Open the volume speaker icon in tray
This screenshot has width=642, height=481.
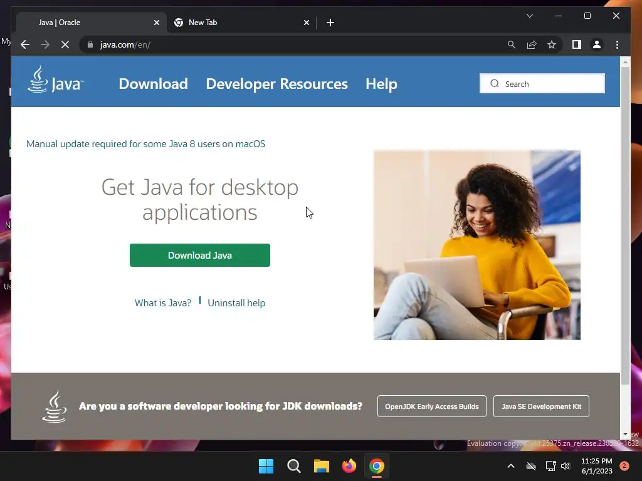(566, 466)
